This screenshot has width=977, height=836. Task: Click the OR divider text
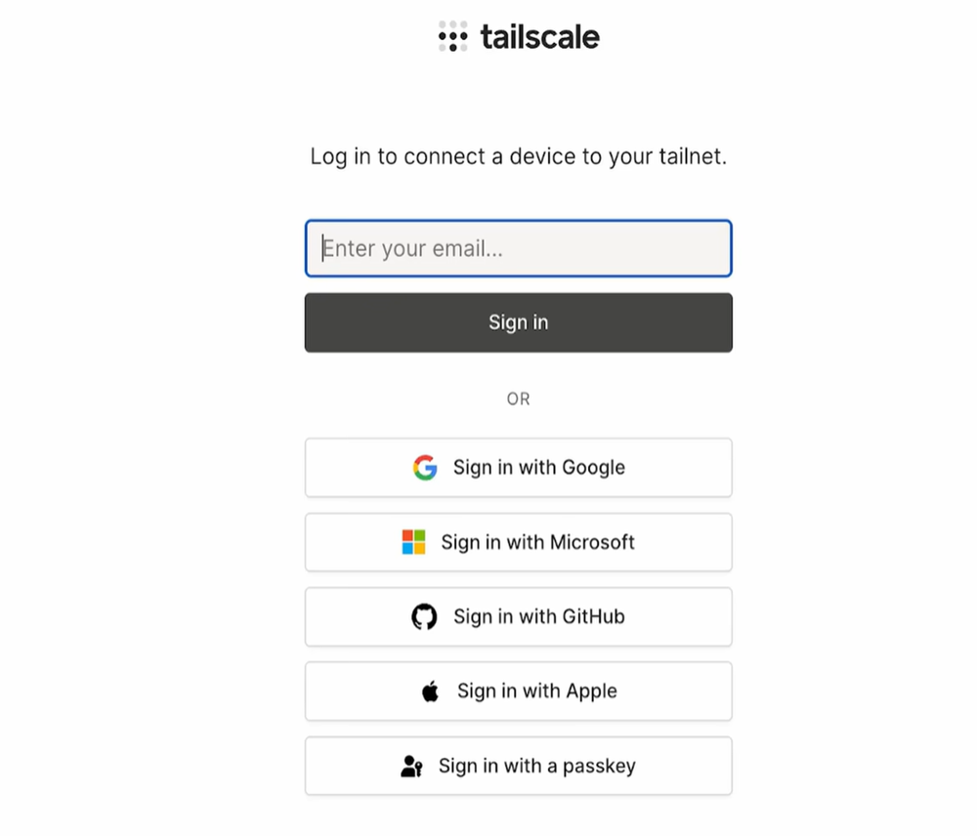tap(518, 398)
